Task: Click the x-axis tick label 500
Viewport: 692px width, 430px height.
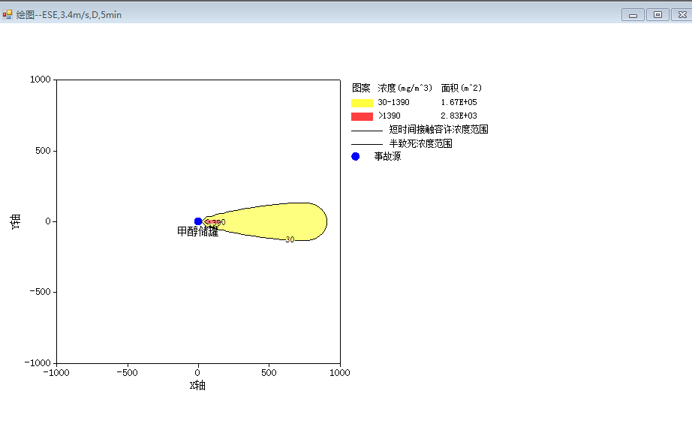Action: click(269, 373)
